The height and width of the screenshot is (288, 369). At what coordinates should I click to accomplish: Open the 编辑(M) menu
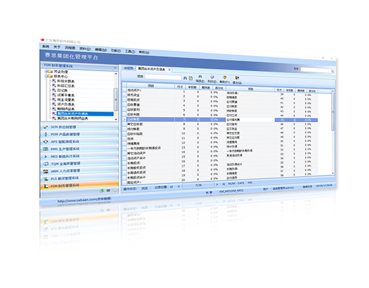pos(100,50)
